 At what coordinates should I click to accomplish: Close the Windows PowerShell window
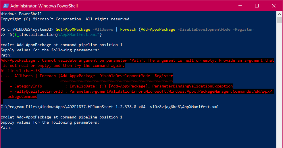click(274, 6)
